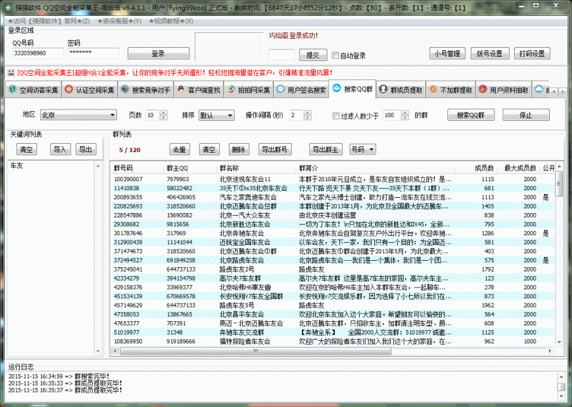Screen dimensions: 572x407
Task: Click the 客户端查找 tab icon
Action: coord(180,89)
